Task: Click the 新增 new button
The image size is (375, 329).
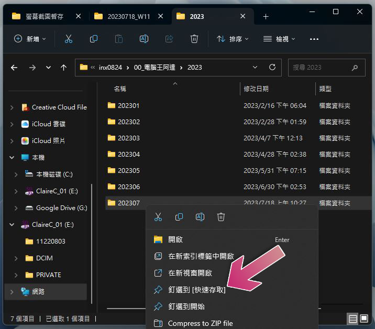Action: pos(30,39)
